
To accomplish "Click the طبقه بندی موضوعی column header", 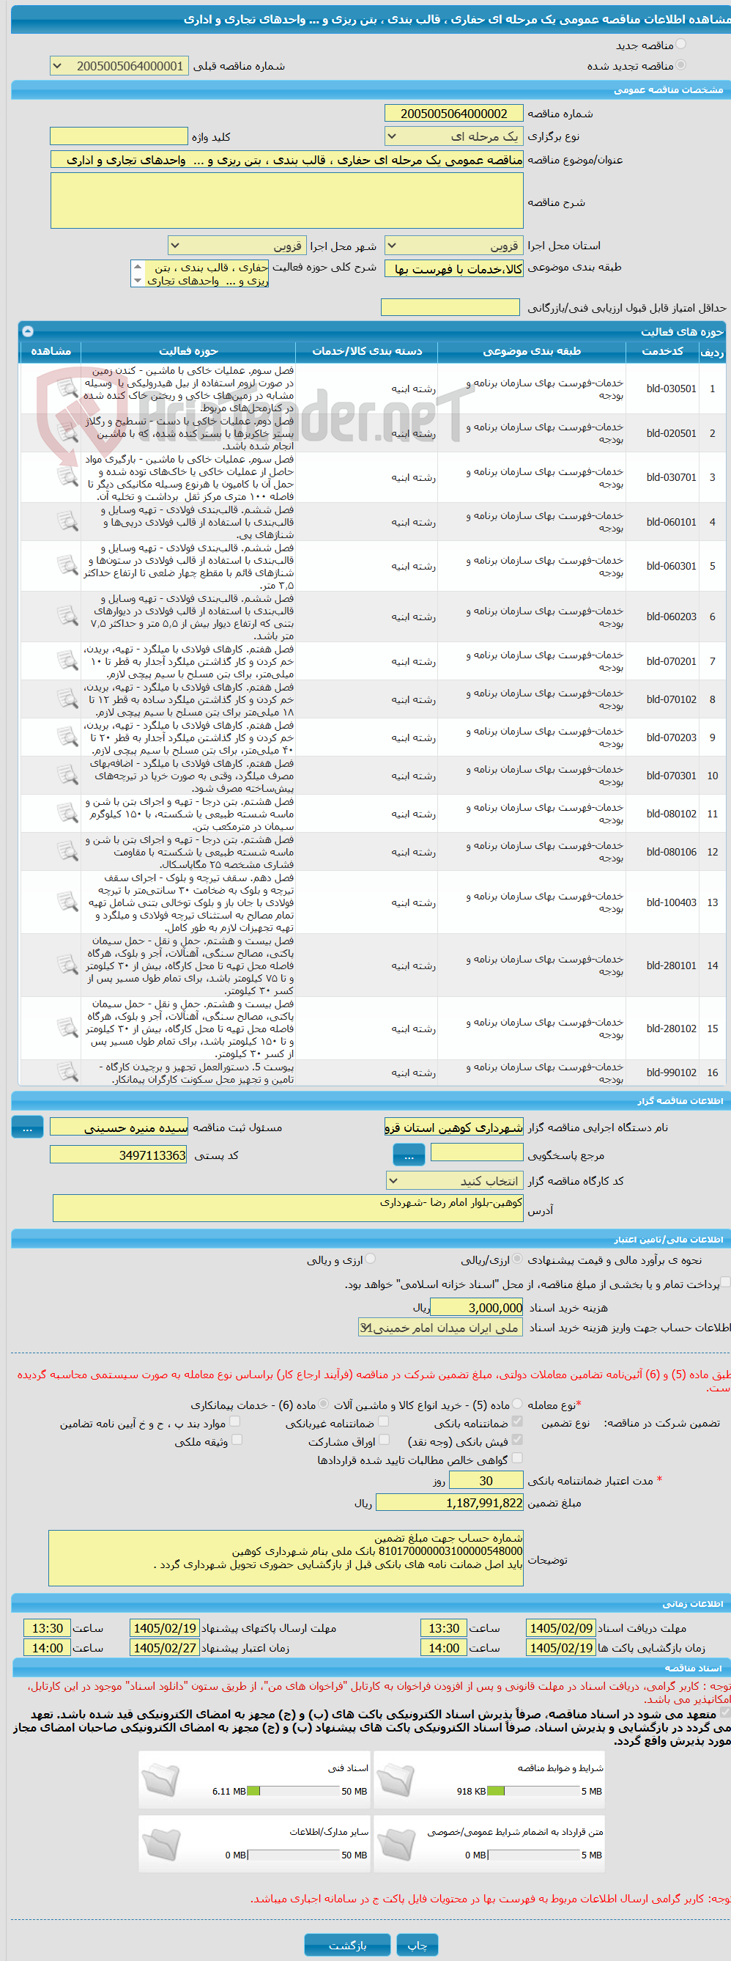I will tap(532, 351).
